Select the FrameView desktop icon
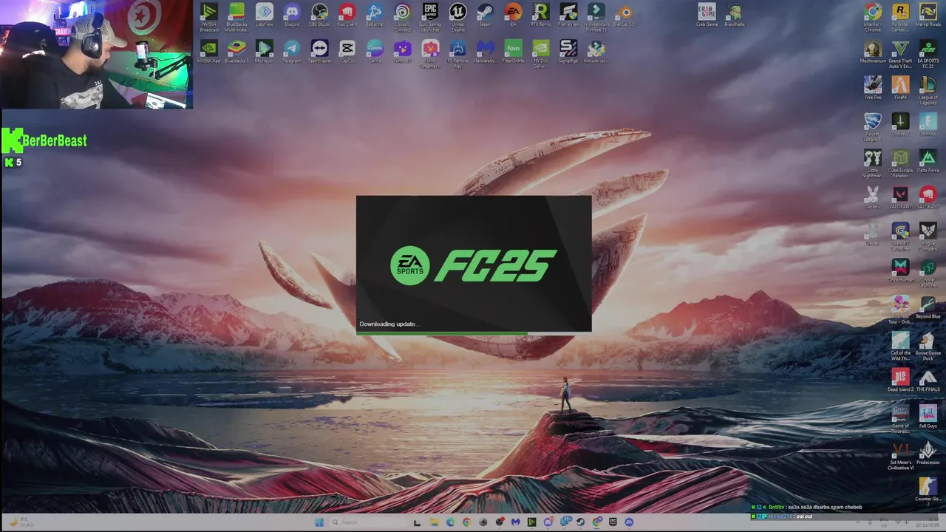Viewport: 946px width, 532px height. pos(568,16)
